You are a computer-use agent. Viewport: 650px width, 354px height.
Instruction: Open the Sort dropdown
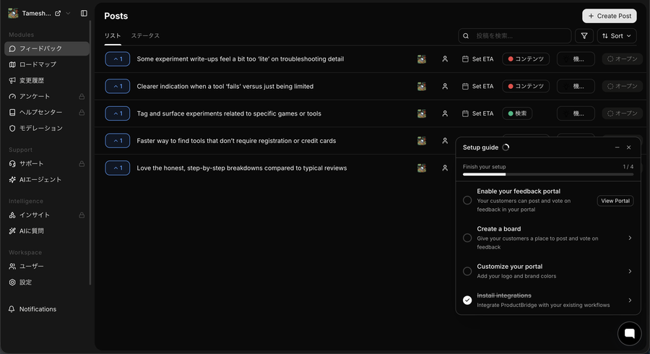pyautogui.click(x=617, y=36)
